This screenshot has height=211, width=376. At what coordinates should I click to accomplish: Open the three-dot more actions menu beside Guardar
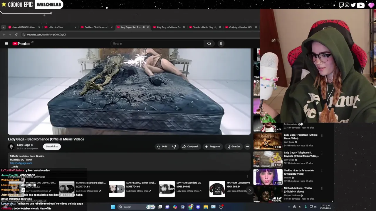[x=247, y=147]
